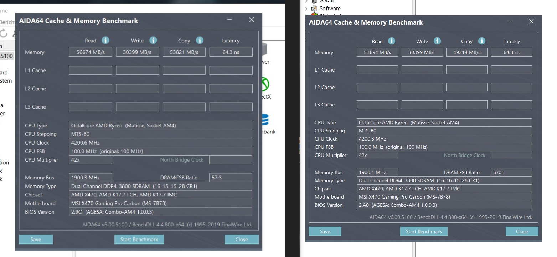
Task: Click 42x multiplier below 4200.3 MHz clock
Action: click(377, 155)
